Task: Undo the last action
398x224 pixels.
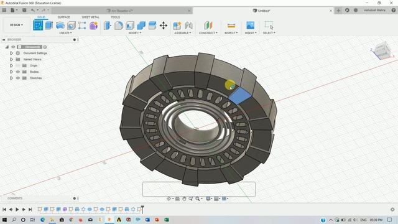Action: click(33, 11)
